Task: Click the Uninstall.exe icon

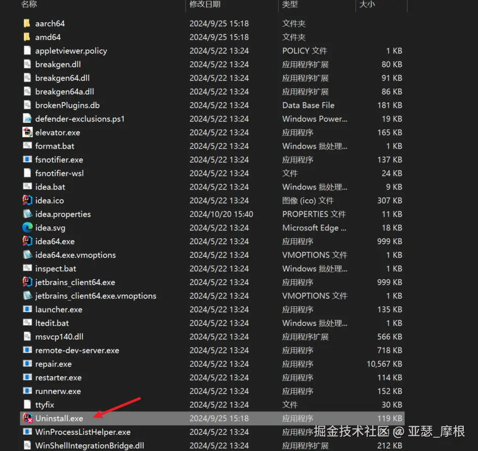Action: click(x=27, y=418)
